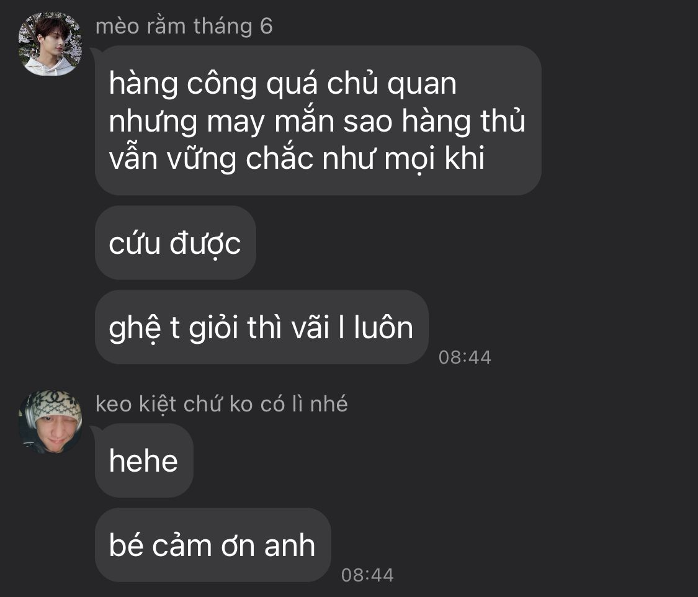
Task: Click lì nhé in second sender name
Action: click(x=320, y=404)
